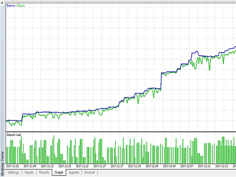Switch to the Inputs tab
The height and width of the screenshot is (177, 236).
[x=29, y=172]
